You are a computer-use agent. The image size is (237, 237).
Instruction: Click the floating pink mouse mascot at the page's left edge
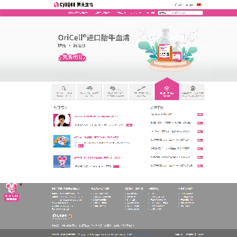(12, 188)
